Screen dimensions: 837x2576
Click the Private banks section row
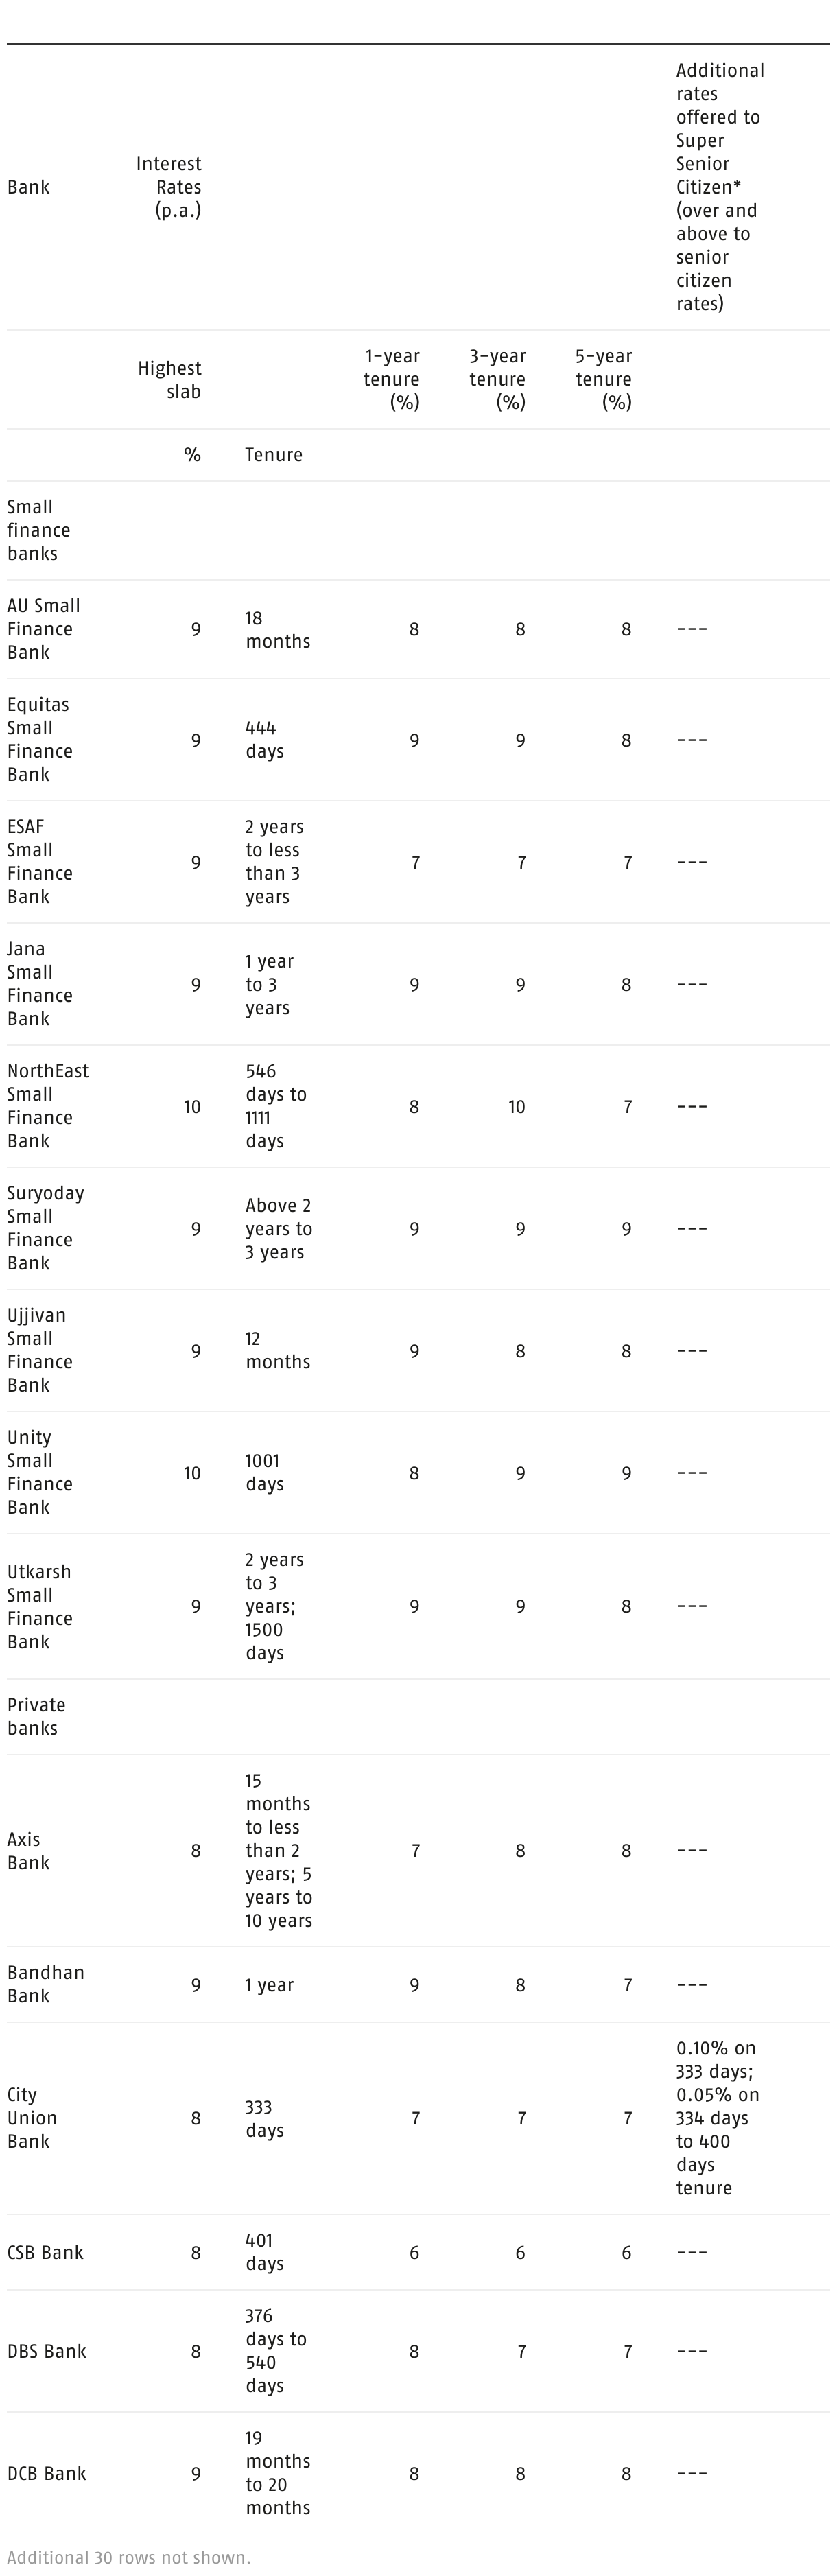point(36,1716)
